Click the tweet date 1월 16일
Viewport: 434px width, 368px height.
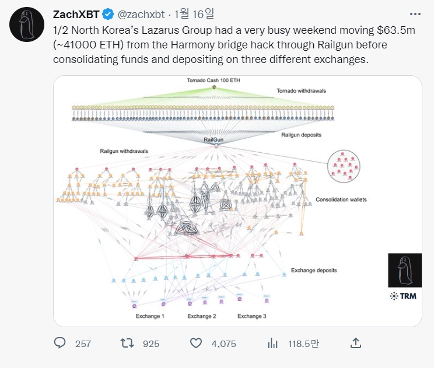click(x=194, y=14)
